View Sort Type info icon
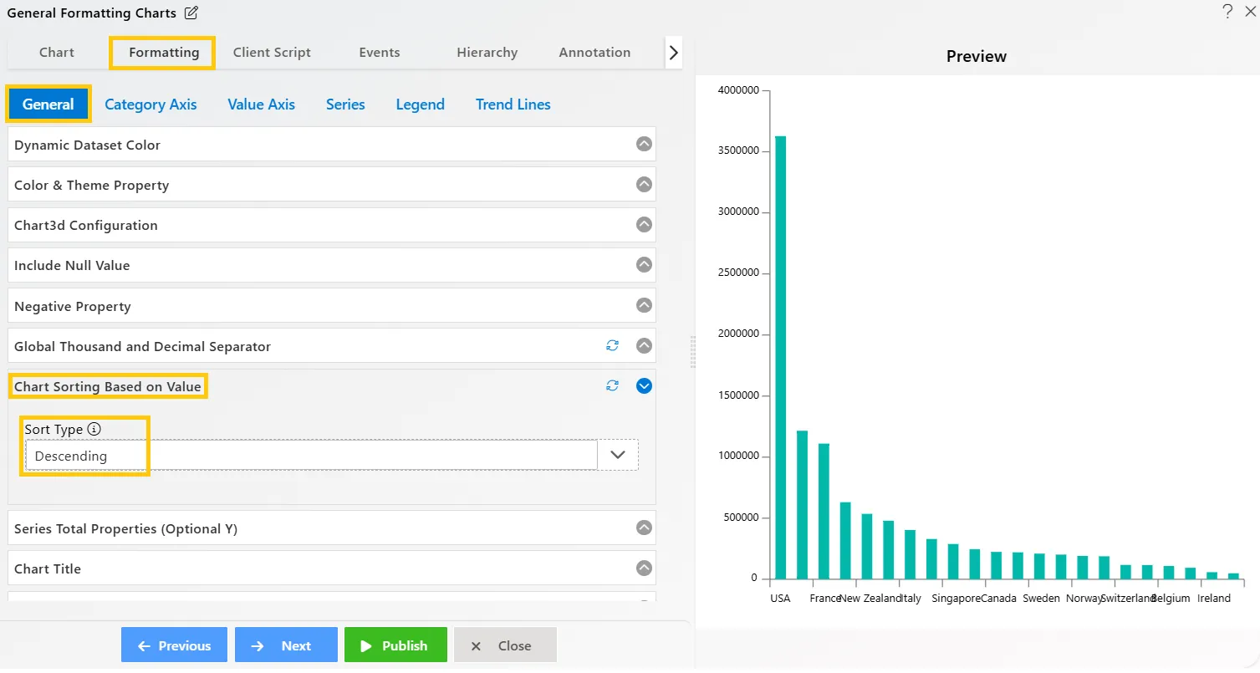This screenshot has width=1260, height=673. (x=94, y=429)
